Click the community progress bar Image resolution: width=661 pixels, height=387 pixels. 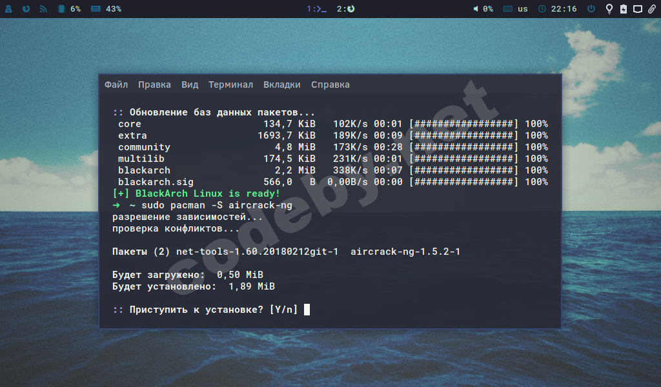(463, 147)
